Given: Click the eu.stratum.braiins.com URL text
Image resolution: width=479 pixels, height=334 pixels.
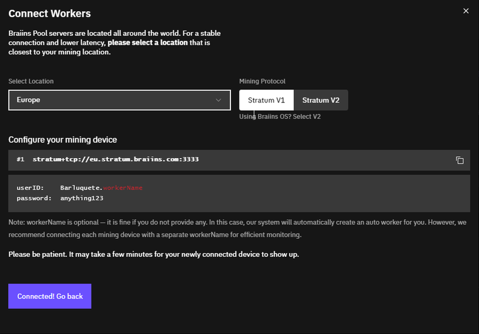Looking at the screenshot, I should [116, 160].
